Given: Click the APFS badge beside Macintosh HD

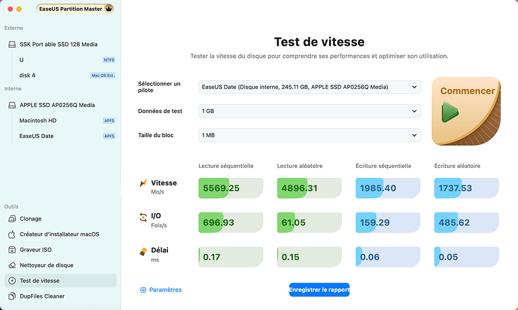Looking at the screenshot, I should coord(109,120).
